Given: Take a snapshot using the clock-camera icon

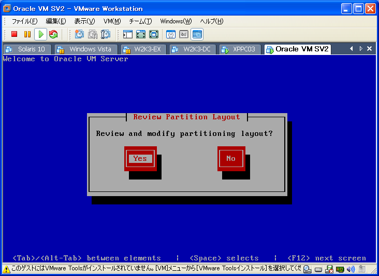Looking at the screenshot, I should (x=79, y=34).
